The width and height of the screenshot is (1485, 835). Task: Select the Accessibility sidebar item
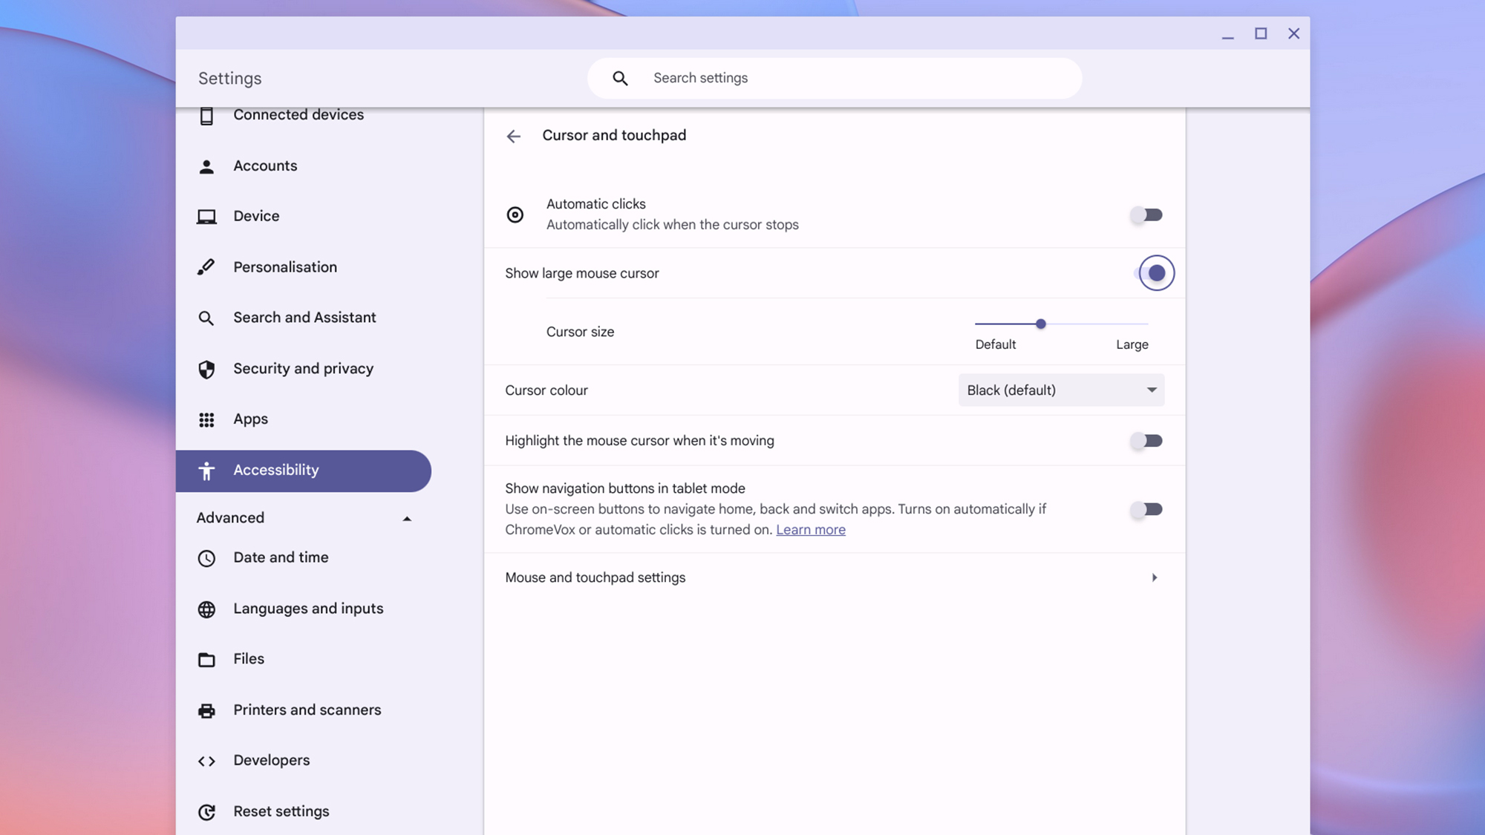(x=303, y=471)
